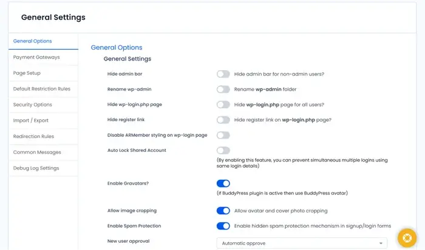Disable the Enable Gravatars toggle

click(x=223, y=183)
